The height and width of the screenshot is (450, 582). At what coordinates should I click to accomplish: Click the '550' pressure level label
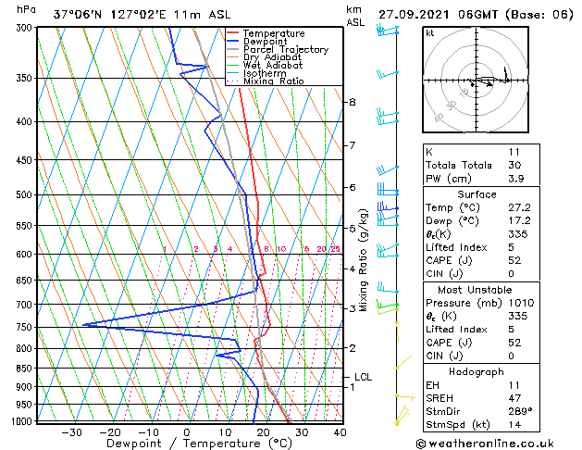pyautogui.click(x=26, y=226)
